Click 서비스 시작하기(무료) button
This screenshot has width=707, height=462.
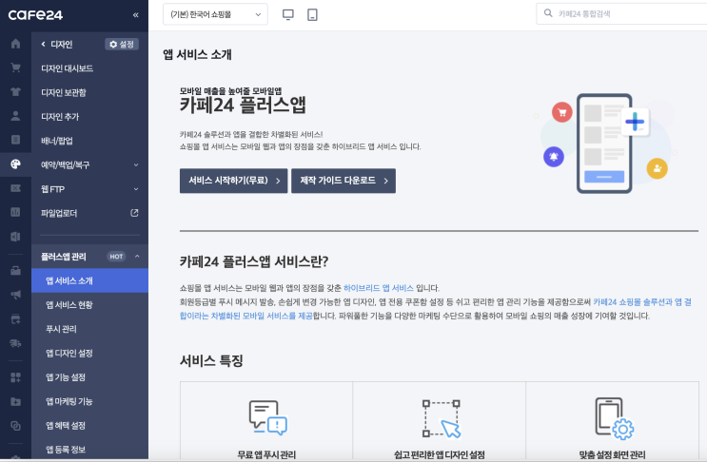coord(233,181)
